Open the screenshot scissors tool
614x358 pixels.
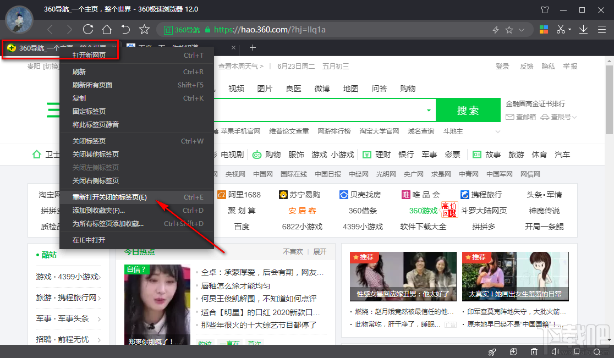click(561, 29)
